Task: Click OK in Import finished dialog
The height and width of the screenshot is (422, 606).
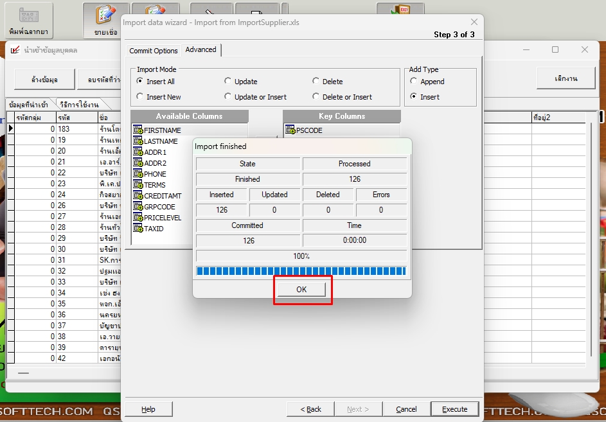Action: [x=301, y=290]
